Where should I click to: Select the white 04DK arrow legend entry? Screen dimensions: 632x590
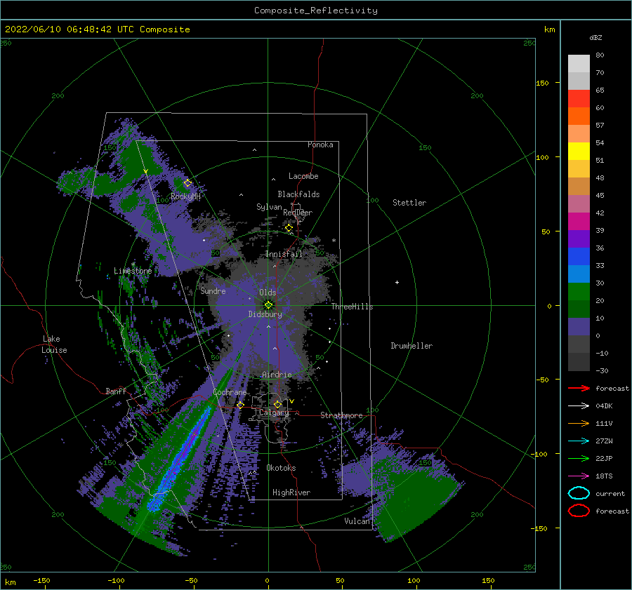coord(579,405)
